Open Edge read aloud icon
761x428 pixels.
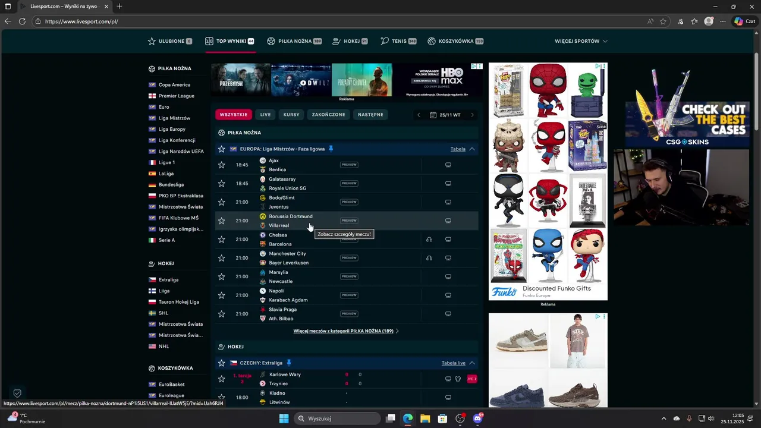(650, 21)
